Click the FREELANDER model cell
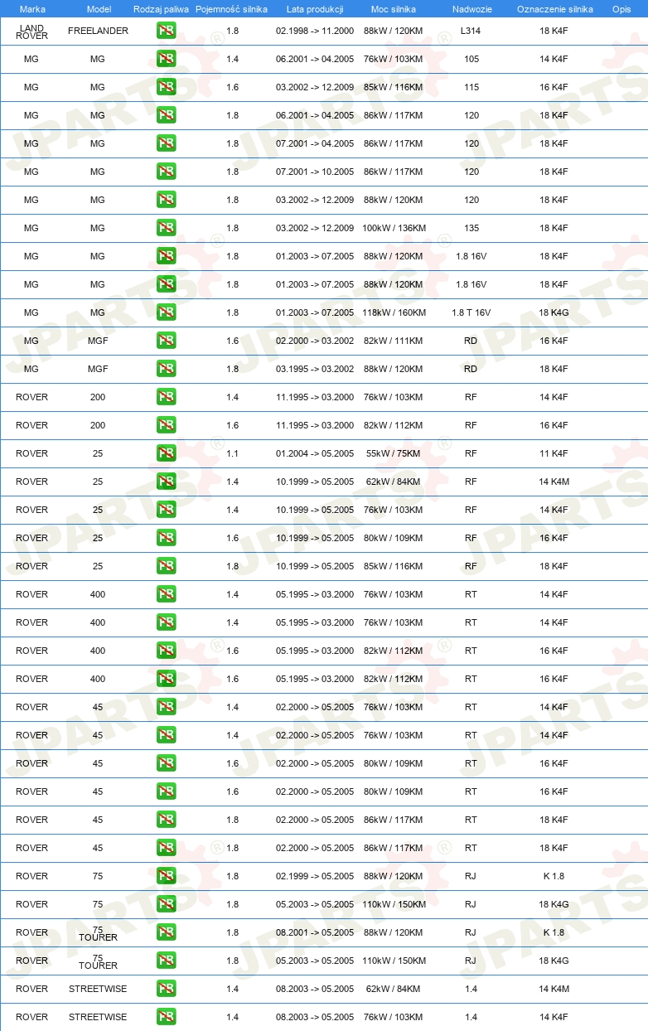 [98, 31]
